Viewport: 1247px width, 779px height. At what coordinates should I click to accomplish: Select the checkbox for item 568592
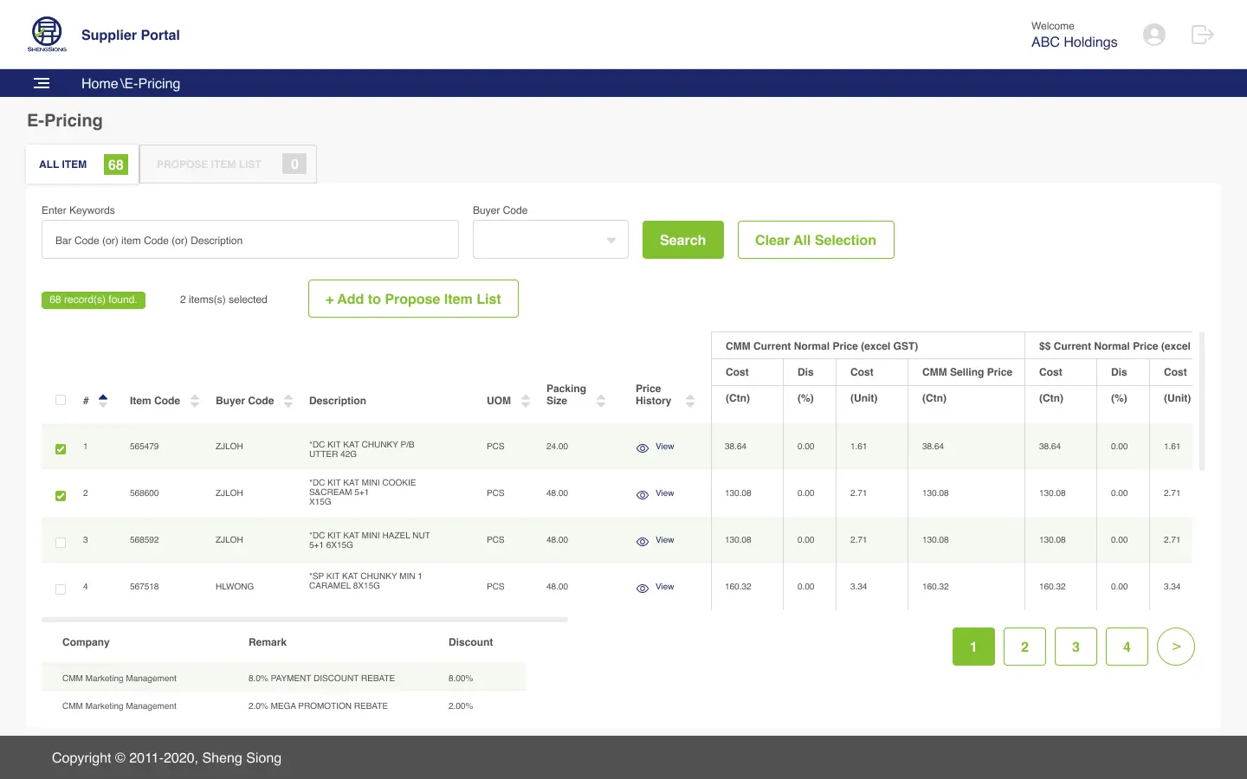pos(61,542)
